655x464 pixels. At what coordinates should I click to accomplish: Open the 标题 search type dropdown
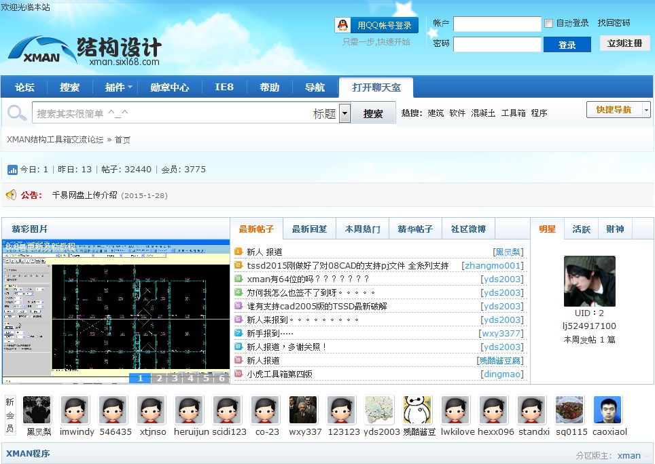[x=344, y=113]
